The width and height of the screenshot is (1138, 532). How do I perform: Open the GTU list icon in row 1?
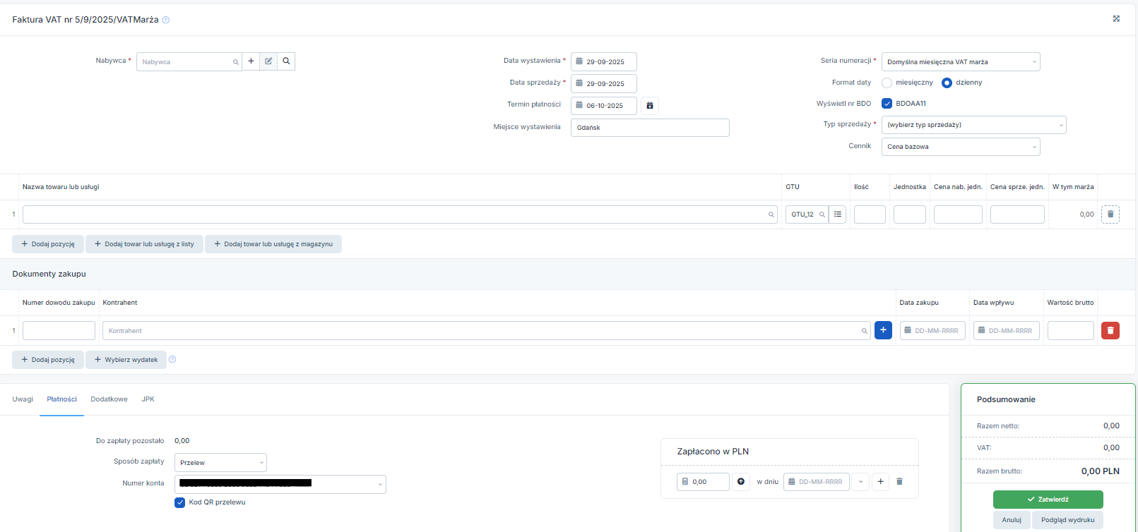pyautogui.click(x=838, y=214)
